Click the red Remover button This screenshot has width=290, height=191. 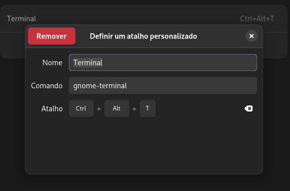(x=51, y=36)
